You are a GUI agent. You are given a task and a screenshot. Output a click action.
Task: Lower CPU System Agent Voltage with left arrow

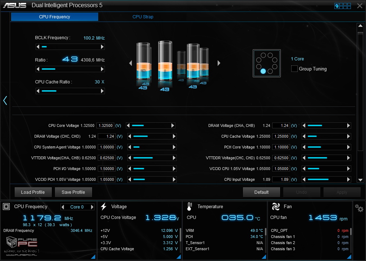pyautogui.click(x=129, y=147)
